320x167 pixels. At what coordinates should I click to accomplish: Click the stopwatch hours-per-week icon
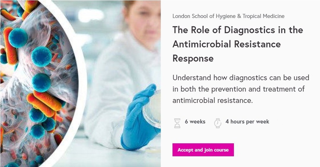tap(217, 123)
